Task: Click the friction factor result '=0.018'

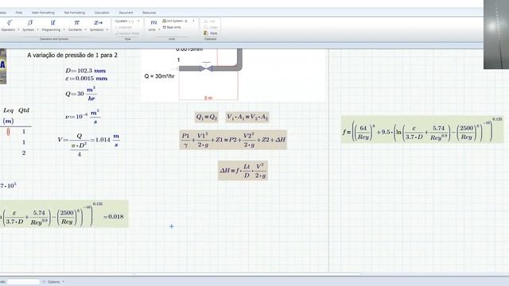Action: (113, 217)
